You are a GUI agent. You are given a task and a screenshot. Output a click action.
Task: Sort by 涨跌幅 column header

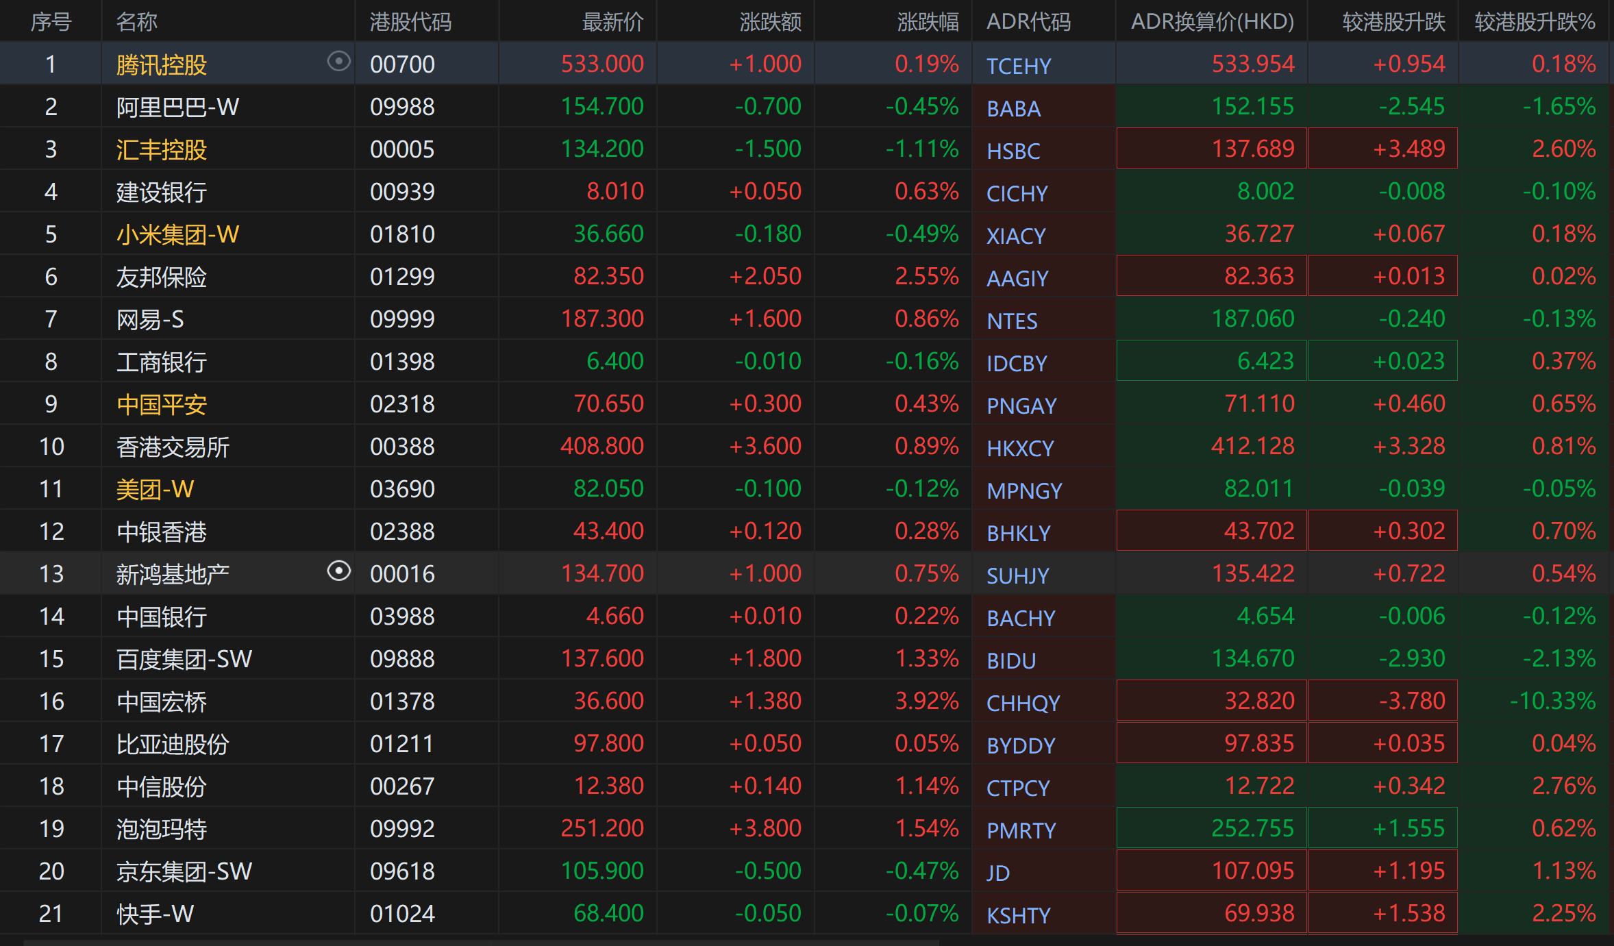click(927, 22)
